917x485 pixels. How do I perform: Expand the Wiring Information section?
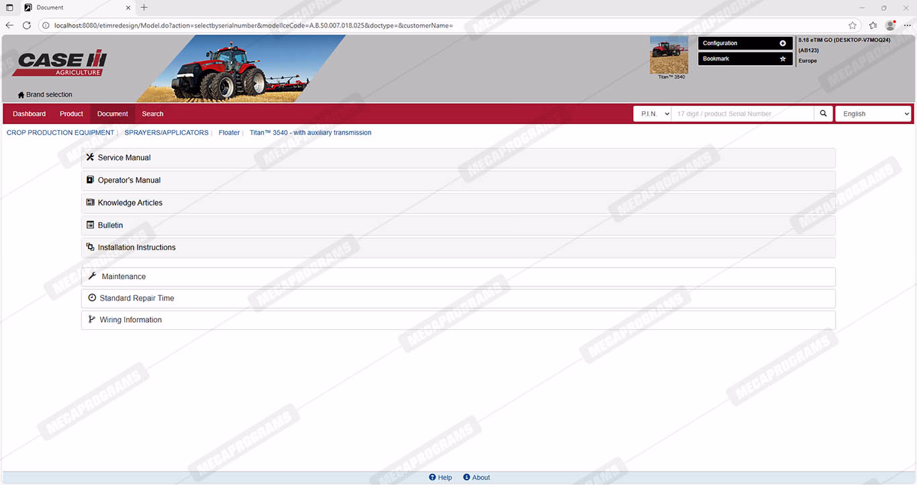click(x=130, y=320)
